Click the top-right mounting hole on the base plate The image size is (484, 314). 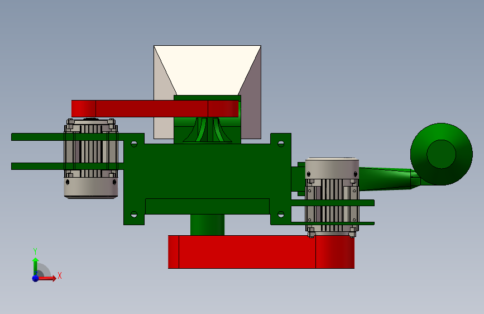coord(281,144)
